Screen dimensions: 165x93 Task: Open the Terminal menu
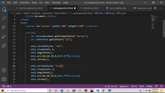tap(56, 3)
